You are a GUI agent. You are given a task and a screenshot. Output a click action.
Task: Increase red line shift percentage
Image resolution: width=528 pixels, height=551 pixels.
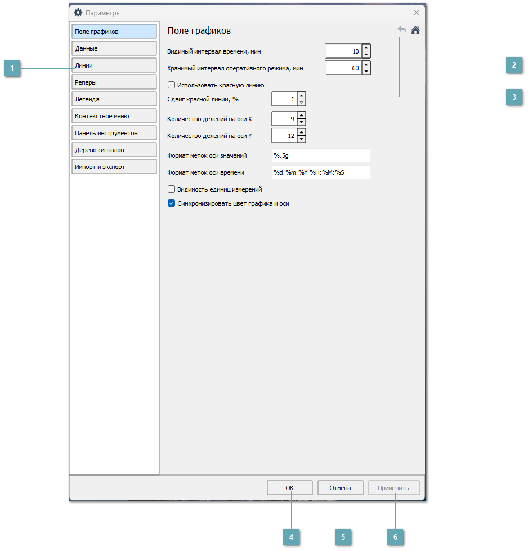point(302,96)
